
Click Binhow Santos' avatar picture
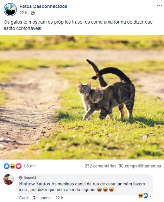[9, 179]
